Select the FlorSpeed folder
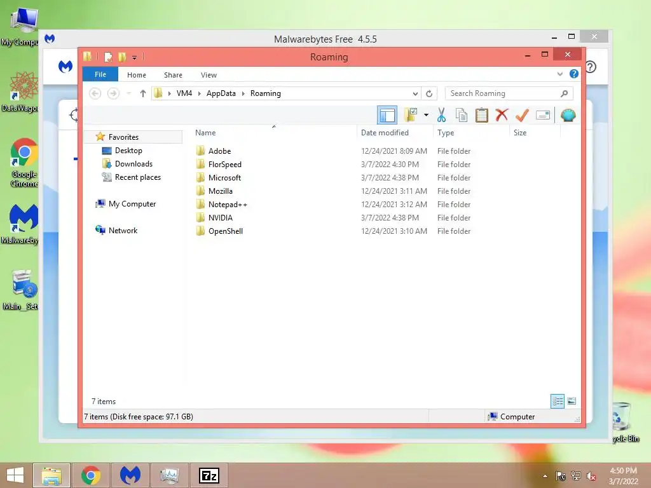Viewport: 651px width, 488px height. pos(224,165)
